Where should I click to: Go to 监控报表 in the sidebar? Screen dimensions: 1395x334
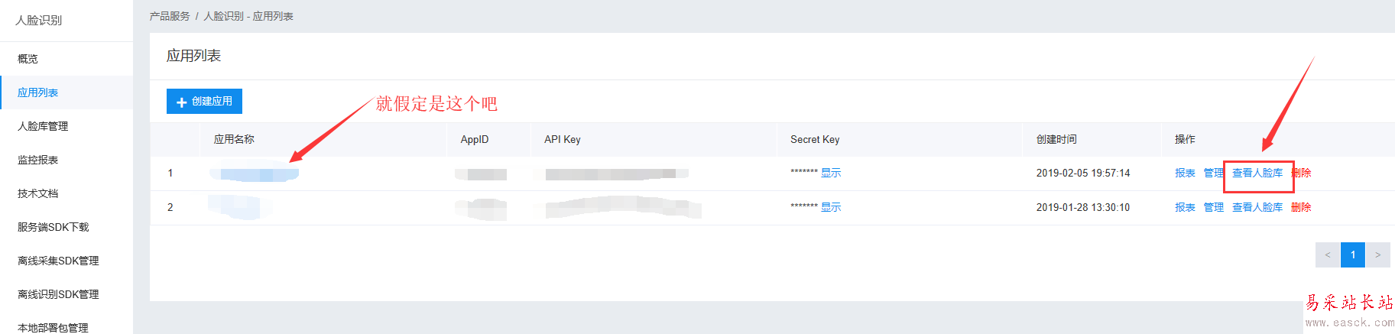click(x=38, y=160)
